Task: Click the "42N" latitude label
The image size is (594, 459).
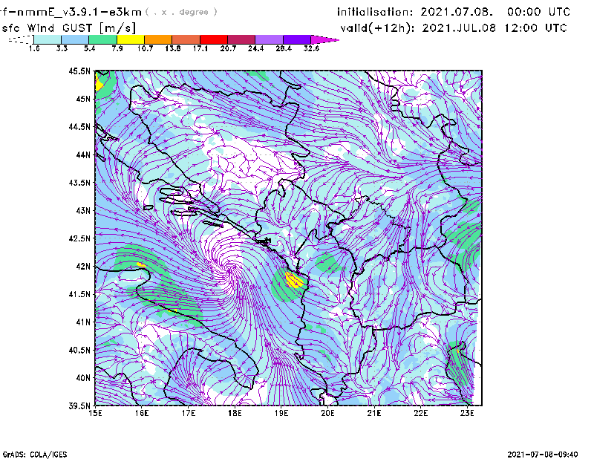Action: pyautogui.click(x=83, y=267)
